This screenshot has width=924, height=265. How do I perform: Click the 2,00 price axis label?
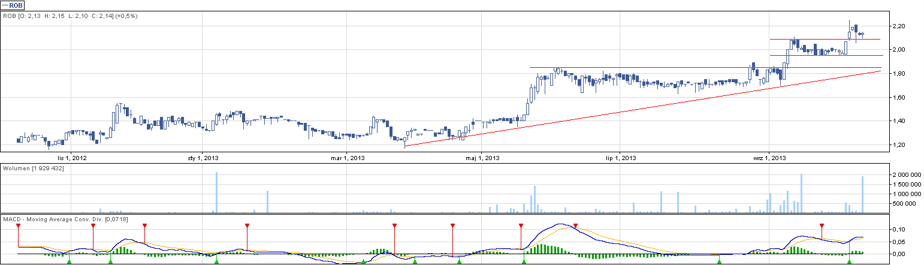point(898,50)
